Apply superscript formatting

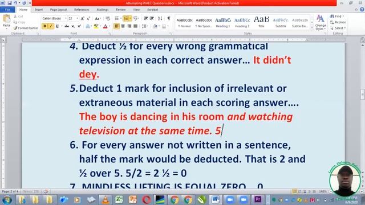pyautogui.click(x=79, y=26)
